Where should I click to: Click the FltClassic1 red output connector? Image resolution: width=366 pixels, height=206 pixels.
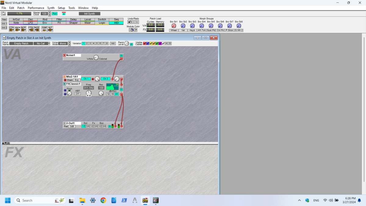pyautogui.click(x=121, y=95)
